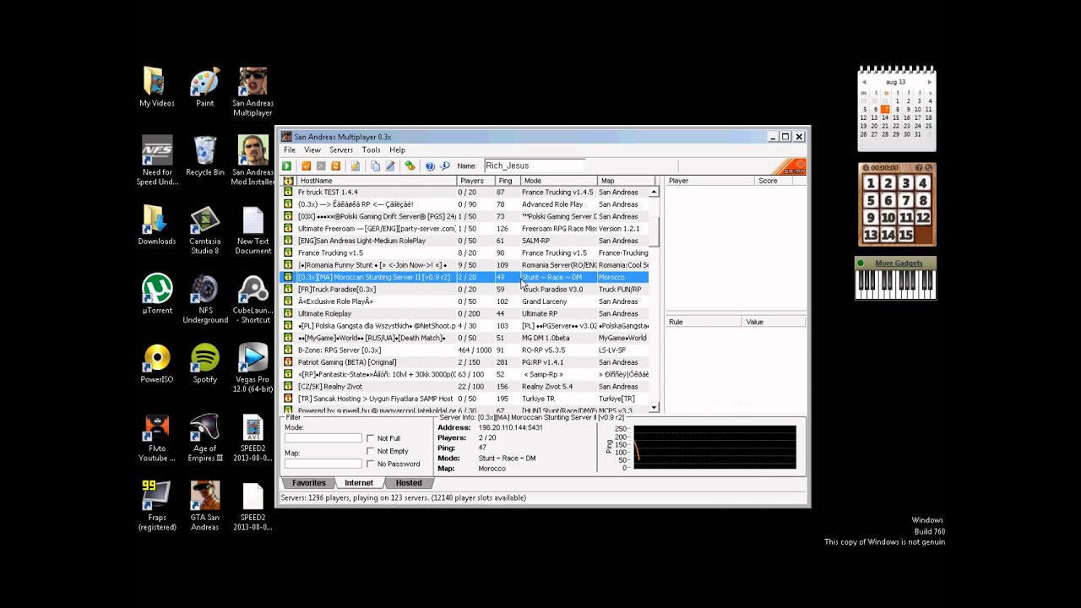Click the About info toolbar icon
Image resolution: width=1081 pixels, height=608 pixels.
(x=444, y=166)
